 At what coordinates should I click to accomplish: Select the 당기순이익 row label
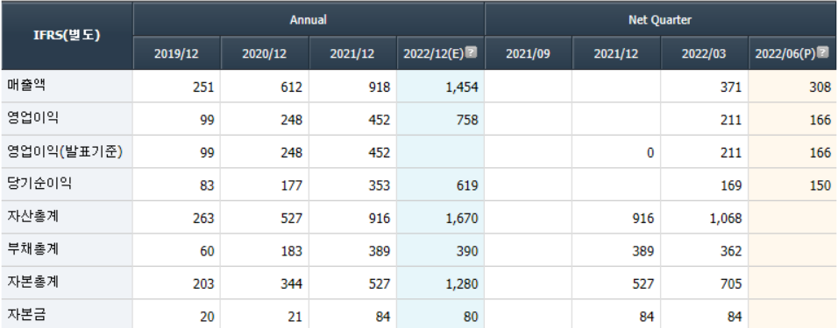point(39,184)
